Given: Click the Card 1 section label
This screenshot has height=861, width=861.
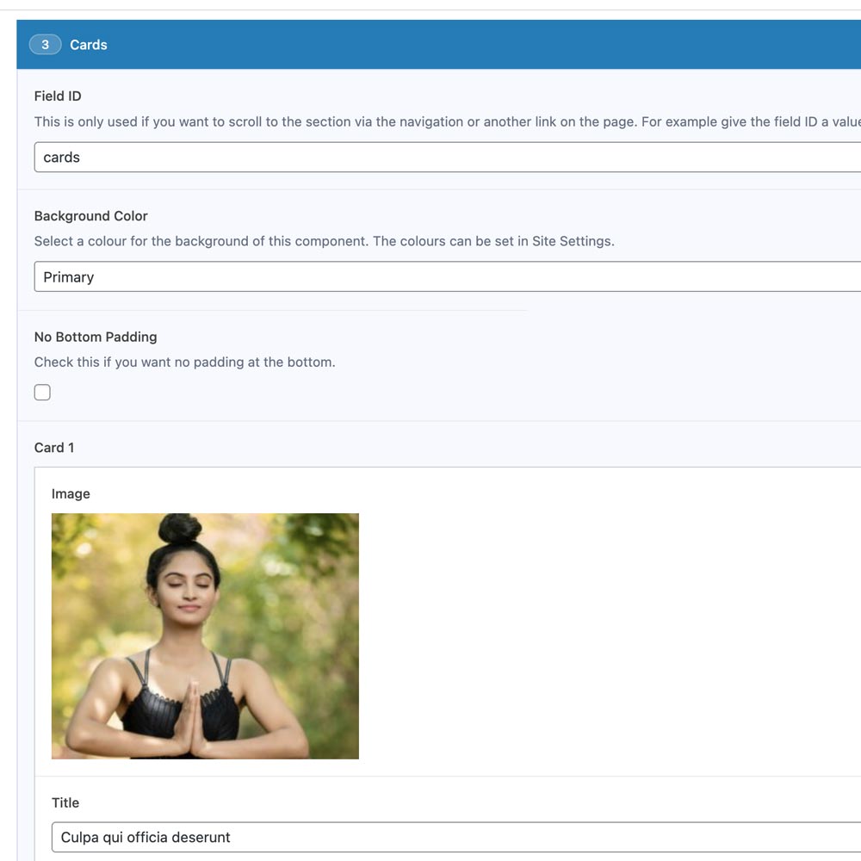Looking at the screenshot, I should [54, 447].
